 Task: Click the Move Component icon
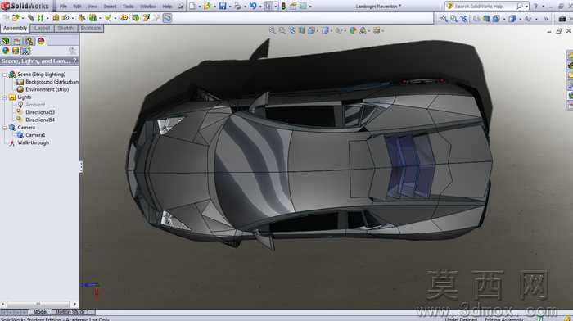[x=65, y=18]
